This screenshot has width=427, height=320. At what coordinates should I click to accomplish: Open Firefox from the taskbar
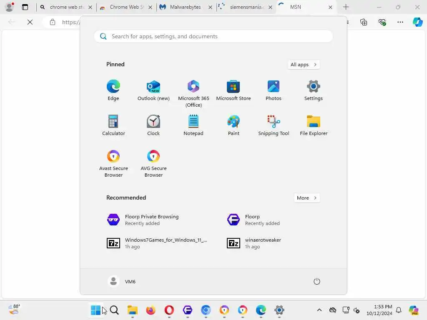tap(151, 310)
